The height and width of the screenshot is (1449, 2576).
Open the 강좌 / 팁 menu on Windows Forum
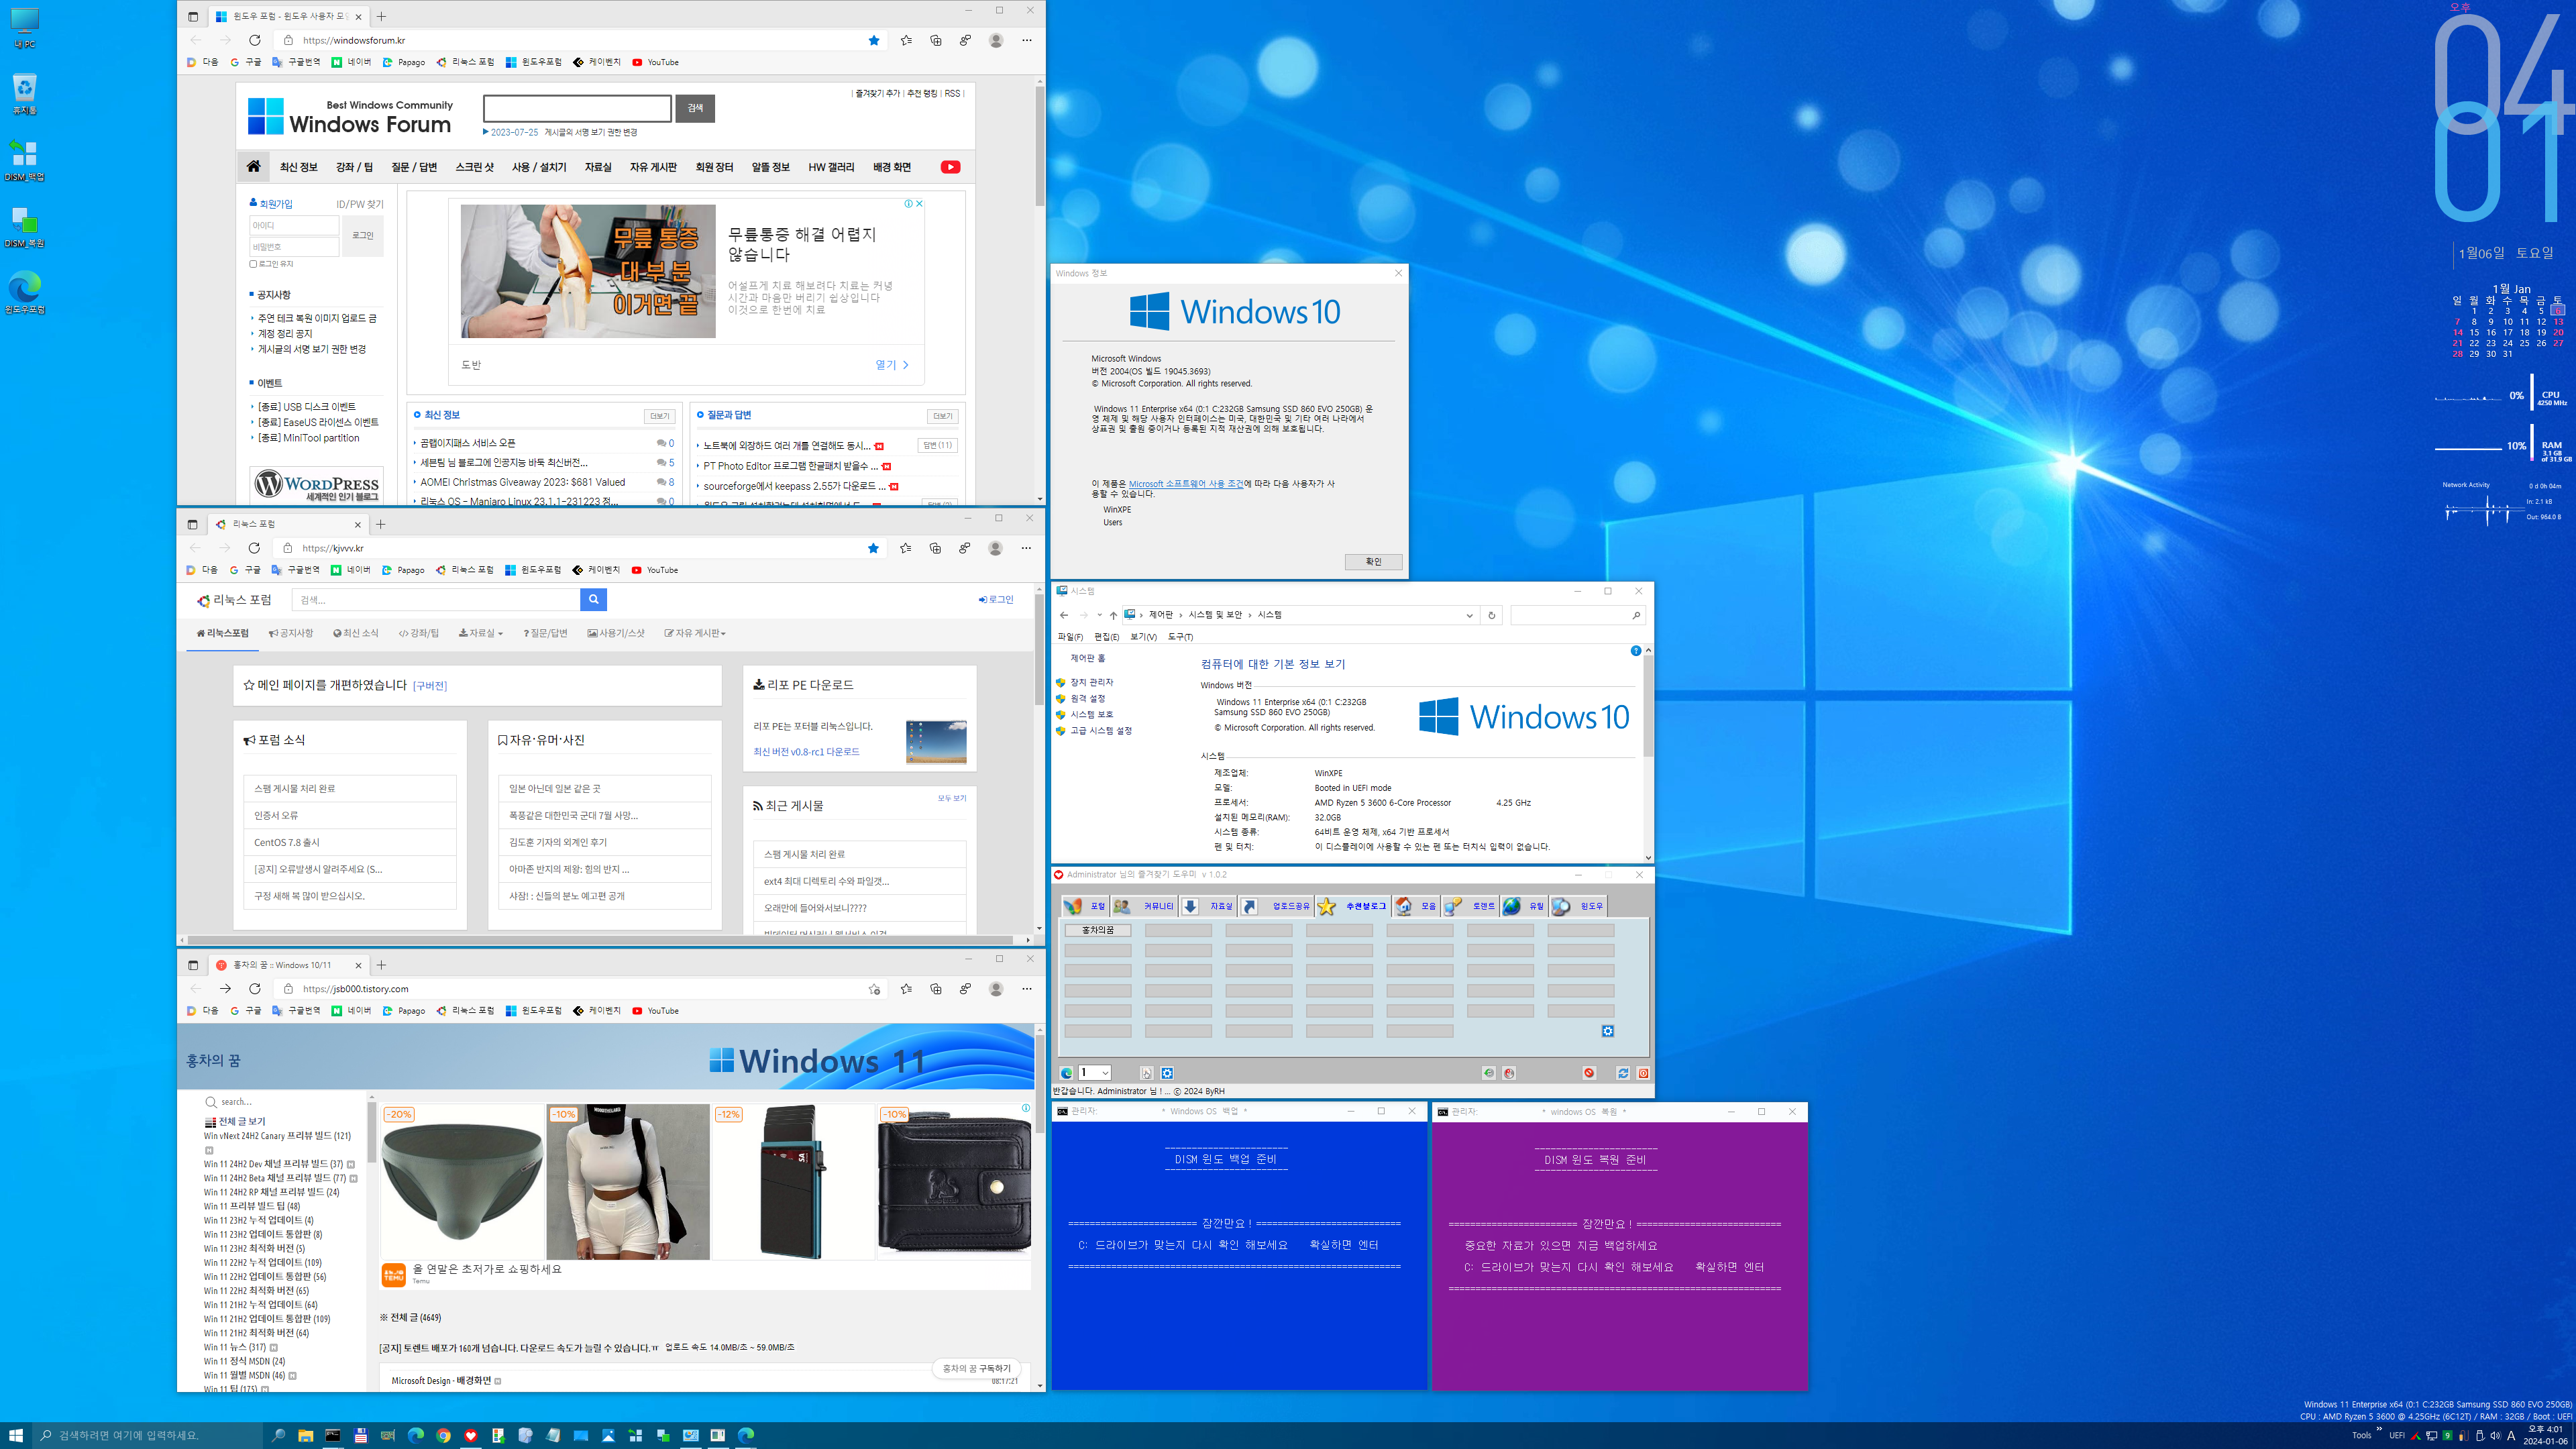pyautogui.click(x=354, y=167)
